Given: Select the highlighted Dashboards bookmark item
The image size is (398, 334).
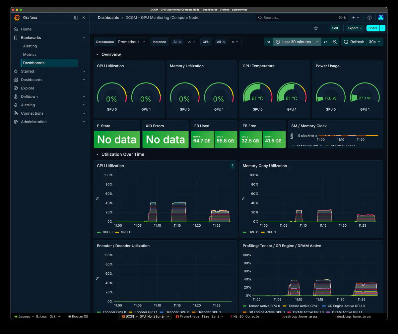Looking at the screenshot, I should pos(49,63).
